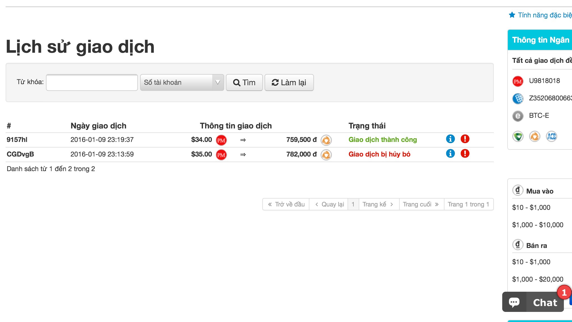Viewport: 572px width, 322px height.
Task: Open transaction ID 9157hl
Action: (x=17, y=140)
